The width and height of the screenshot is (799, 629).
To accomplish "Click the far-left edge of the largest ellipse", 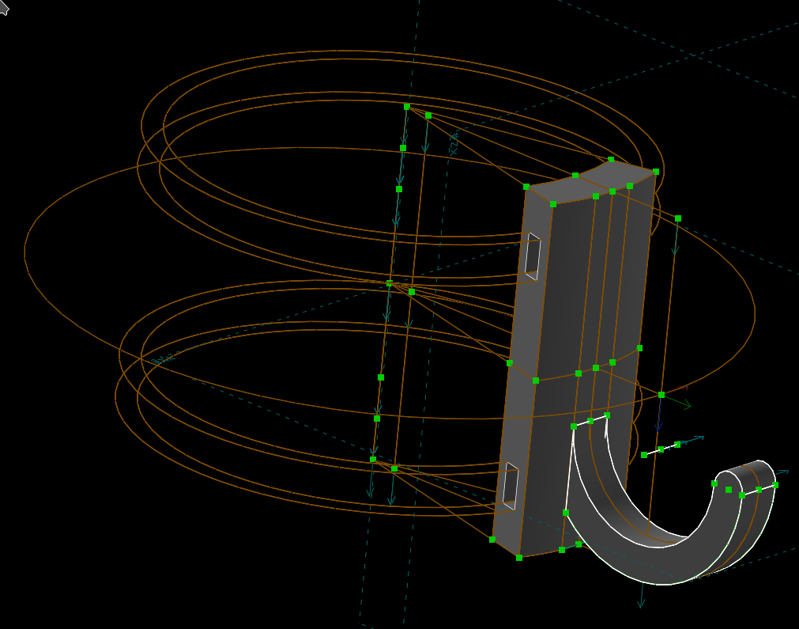I will coord(25,252).
